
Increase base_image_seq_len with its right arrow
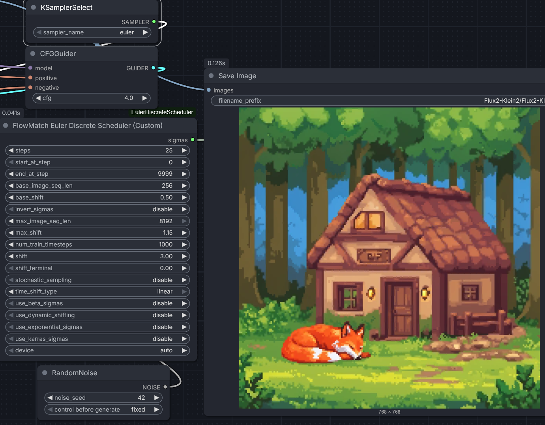click(184, 186)
